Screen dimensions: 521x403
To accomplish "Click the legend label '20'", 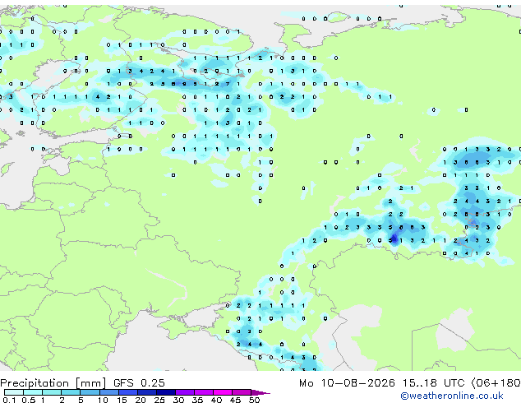I will point(141,400).
